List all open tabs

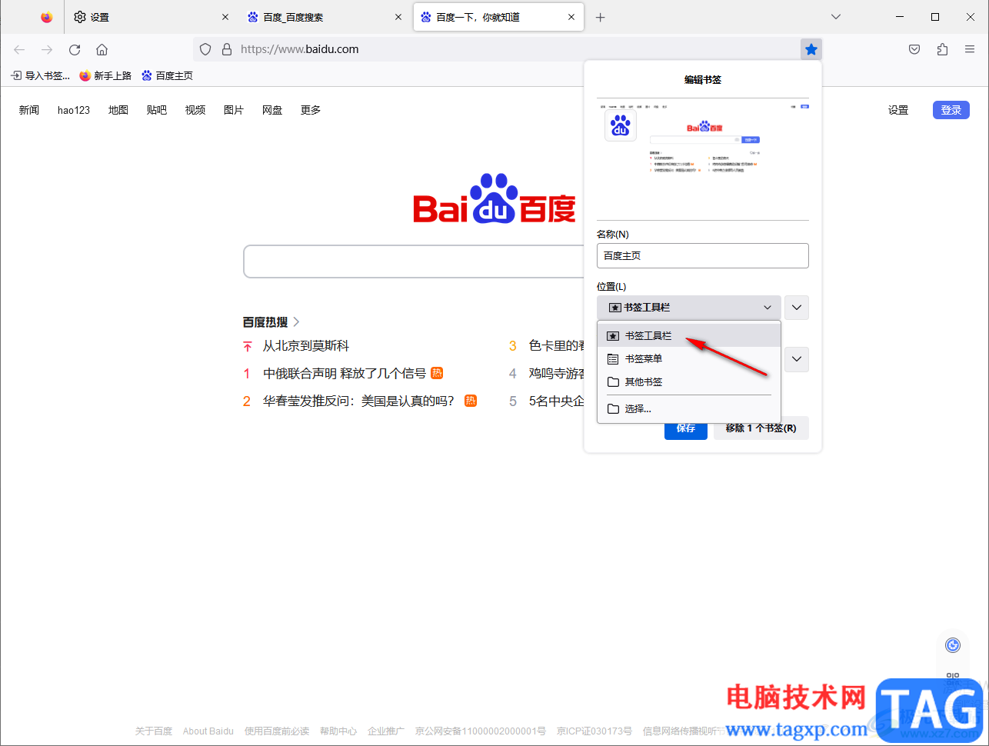pyautogui.click(x=836, y=17)
